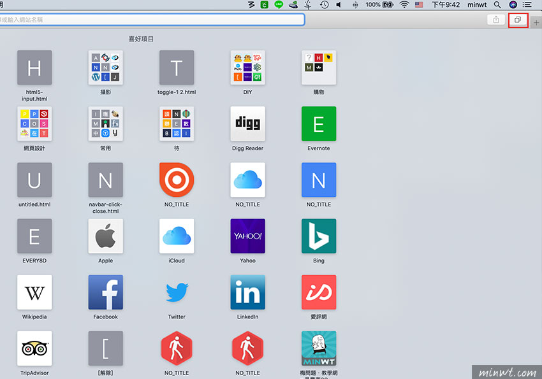The image size is (542, 379).
Task: Open the iCloud favorite
Action: tap(177, 236)
